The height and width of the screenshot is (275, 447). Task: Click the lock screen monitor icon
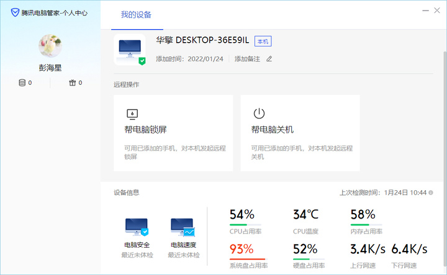(132, 114)
